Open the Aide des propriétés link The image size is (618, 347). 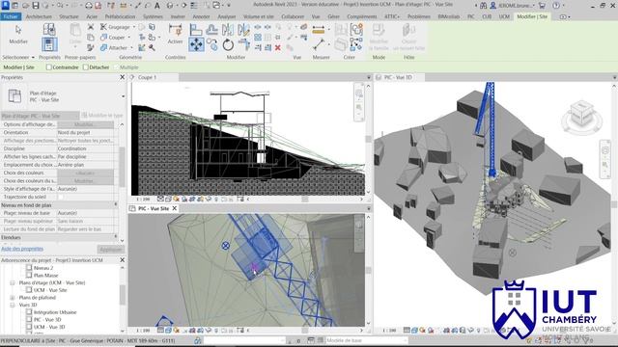tap(22, 249)
